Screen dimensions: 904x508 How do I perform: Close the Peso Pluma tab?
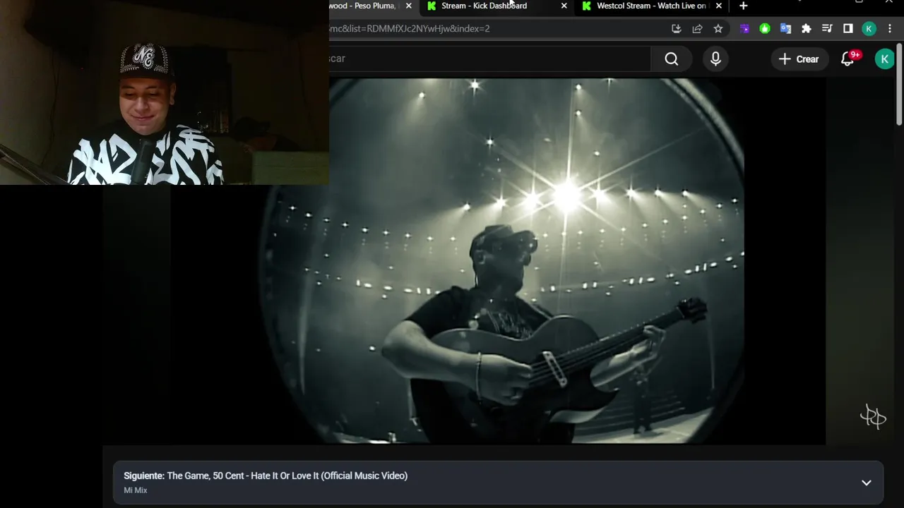point(408,6)
